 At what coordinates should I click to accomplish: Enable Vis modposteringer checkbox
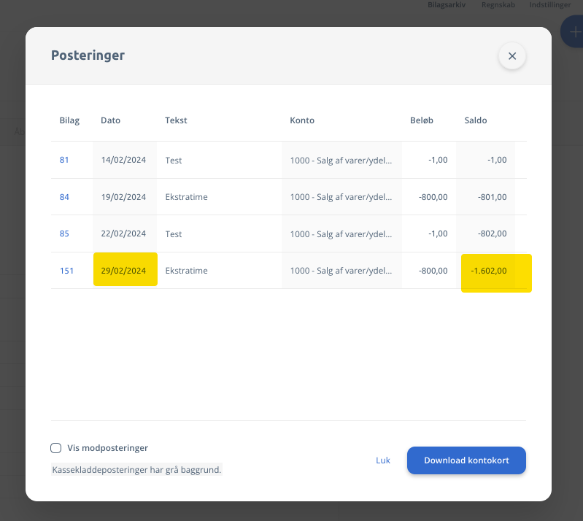56,448
